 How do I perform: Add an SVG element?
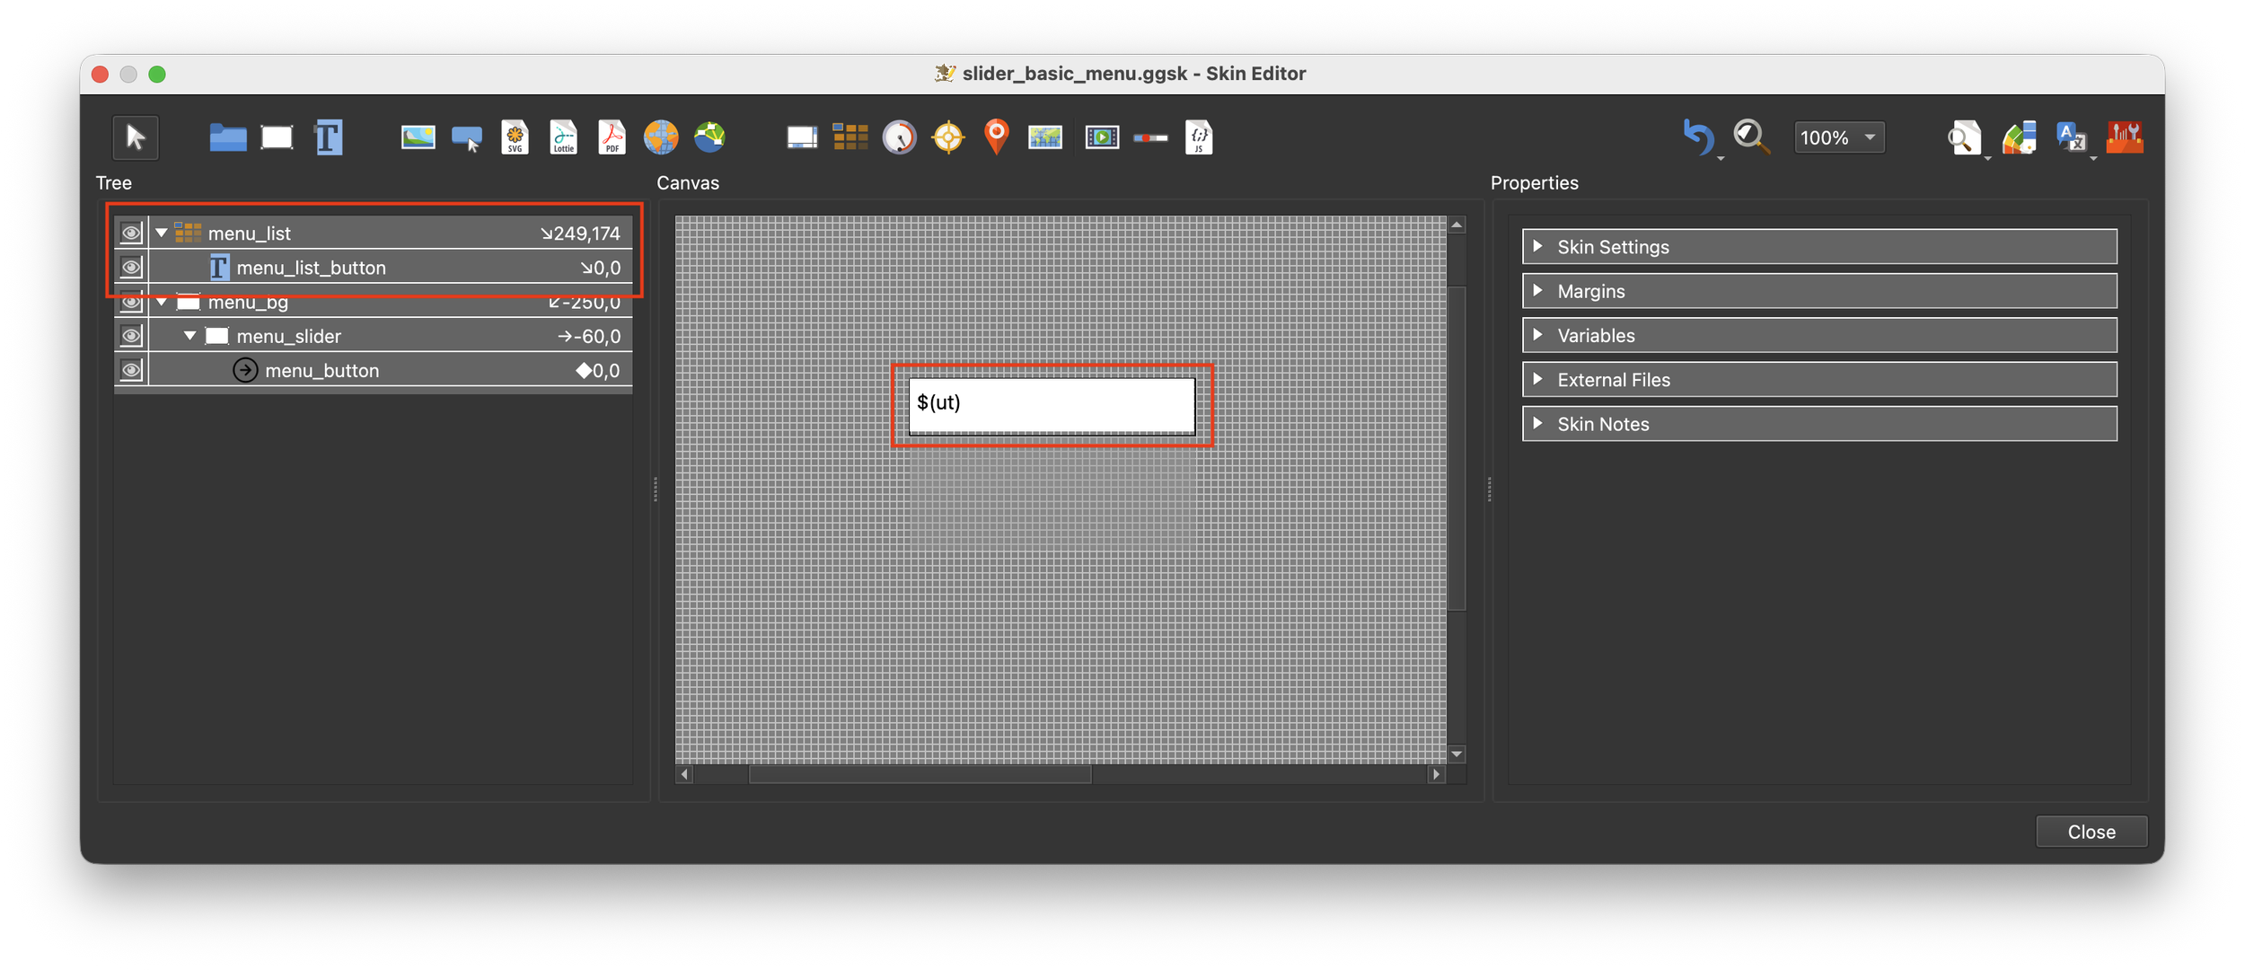[515, 137]
